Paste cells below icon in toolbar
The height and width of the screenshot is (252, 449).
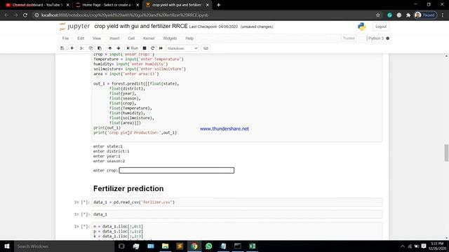[100, 48]
